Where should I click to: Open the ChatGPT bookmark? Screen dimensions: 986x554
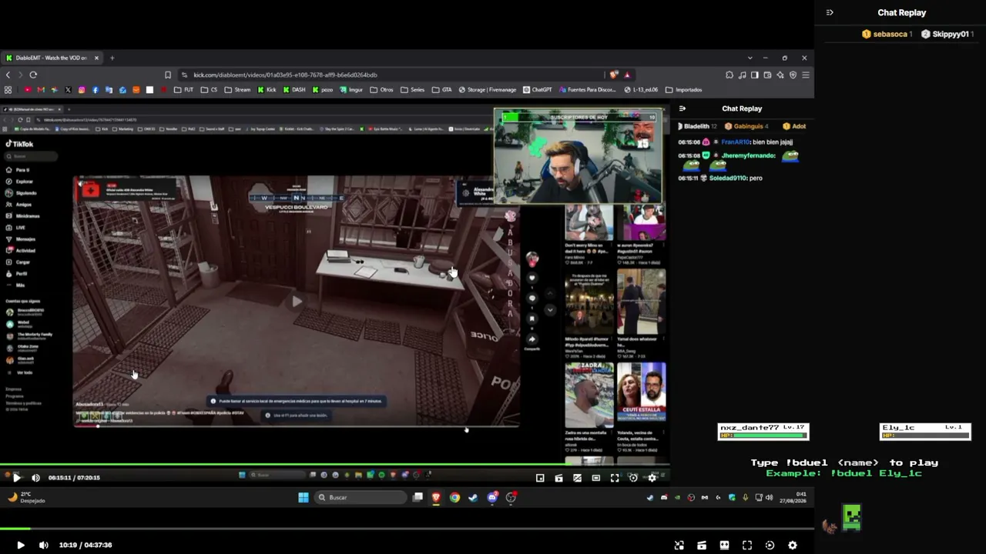pyautogui.click(x=537, y=90)
